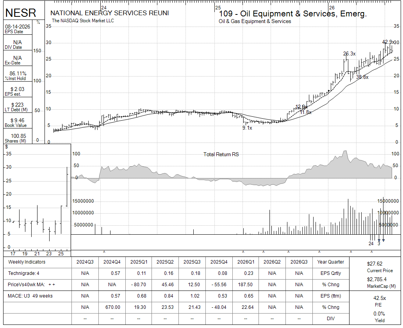
Task: Click the EPS Qrtly row label
Action: pos(330,273)
